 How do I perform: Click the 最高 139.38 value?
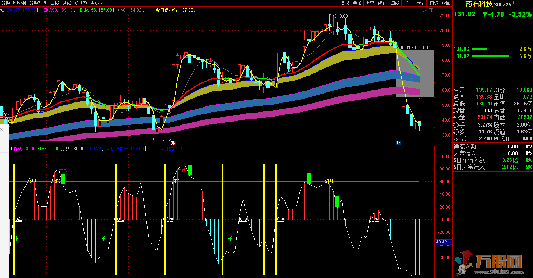tap(483, 97)
